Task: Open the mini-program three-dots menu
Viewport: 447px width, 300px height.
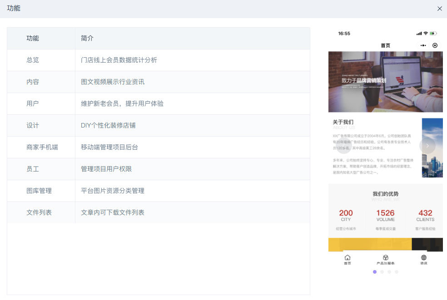Action: point(423,45)
